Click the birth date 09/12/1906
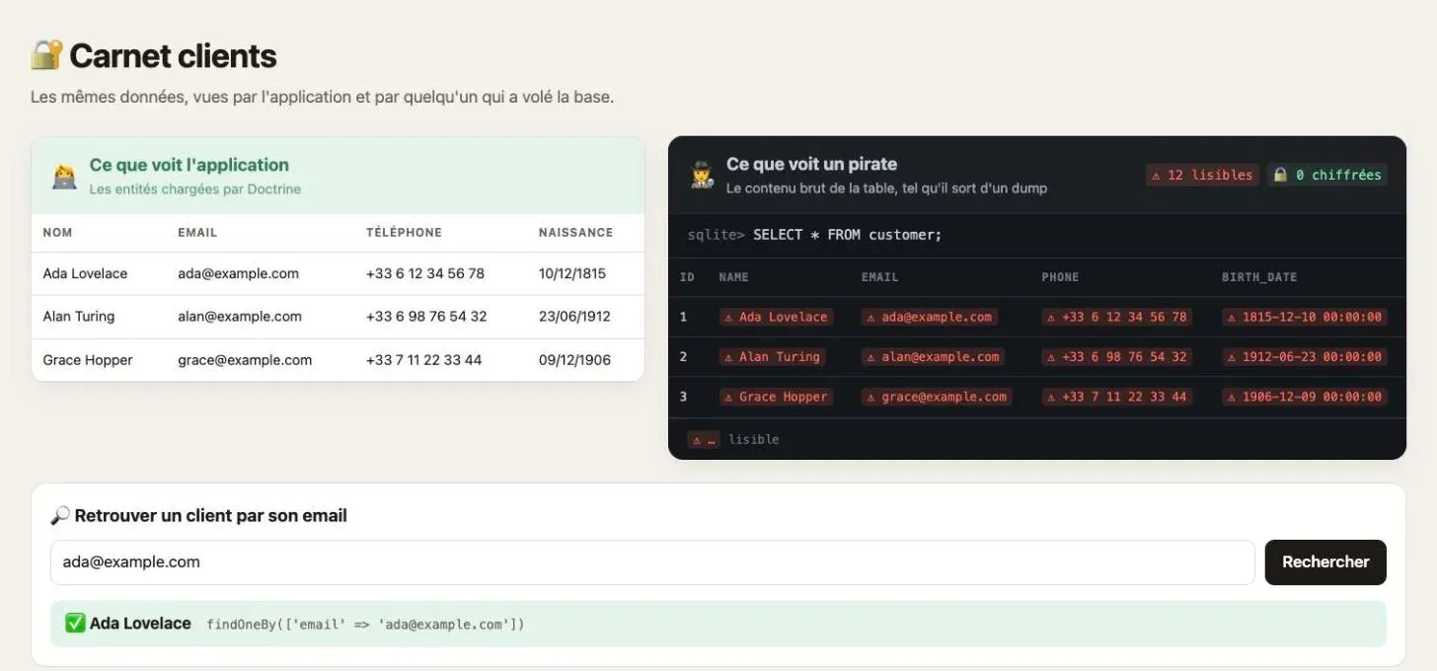The width and height of the screenshot is (1437, 671). (x=574, y=360)
